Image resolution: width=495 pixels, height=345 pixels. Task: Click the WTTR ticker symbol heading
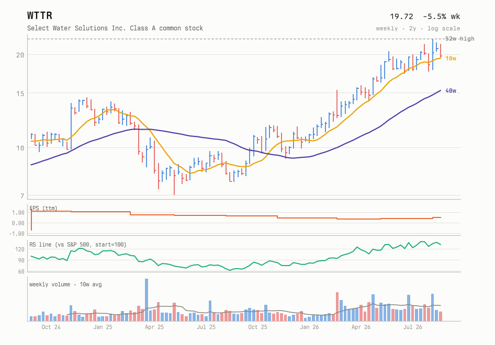40,16
